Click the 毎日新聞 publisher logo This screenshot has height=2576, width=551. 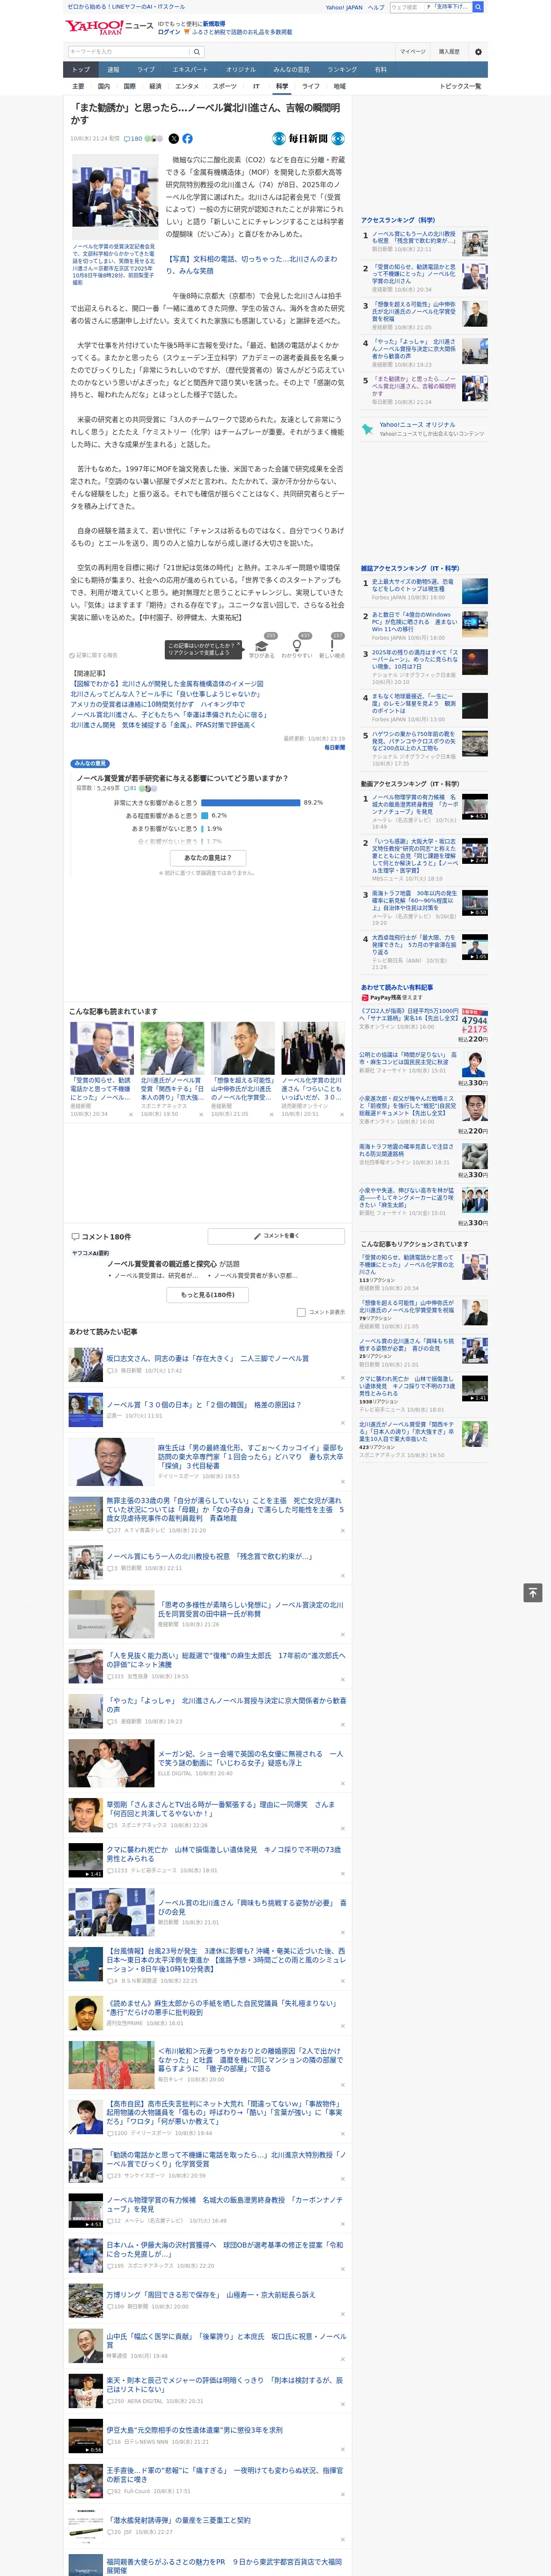(x=308, y=139)
